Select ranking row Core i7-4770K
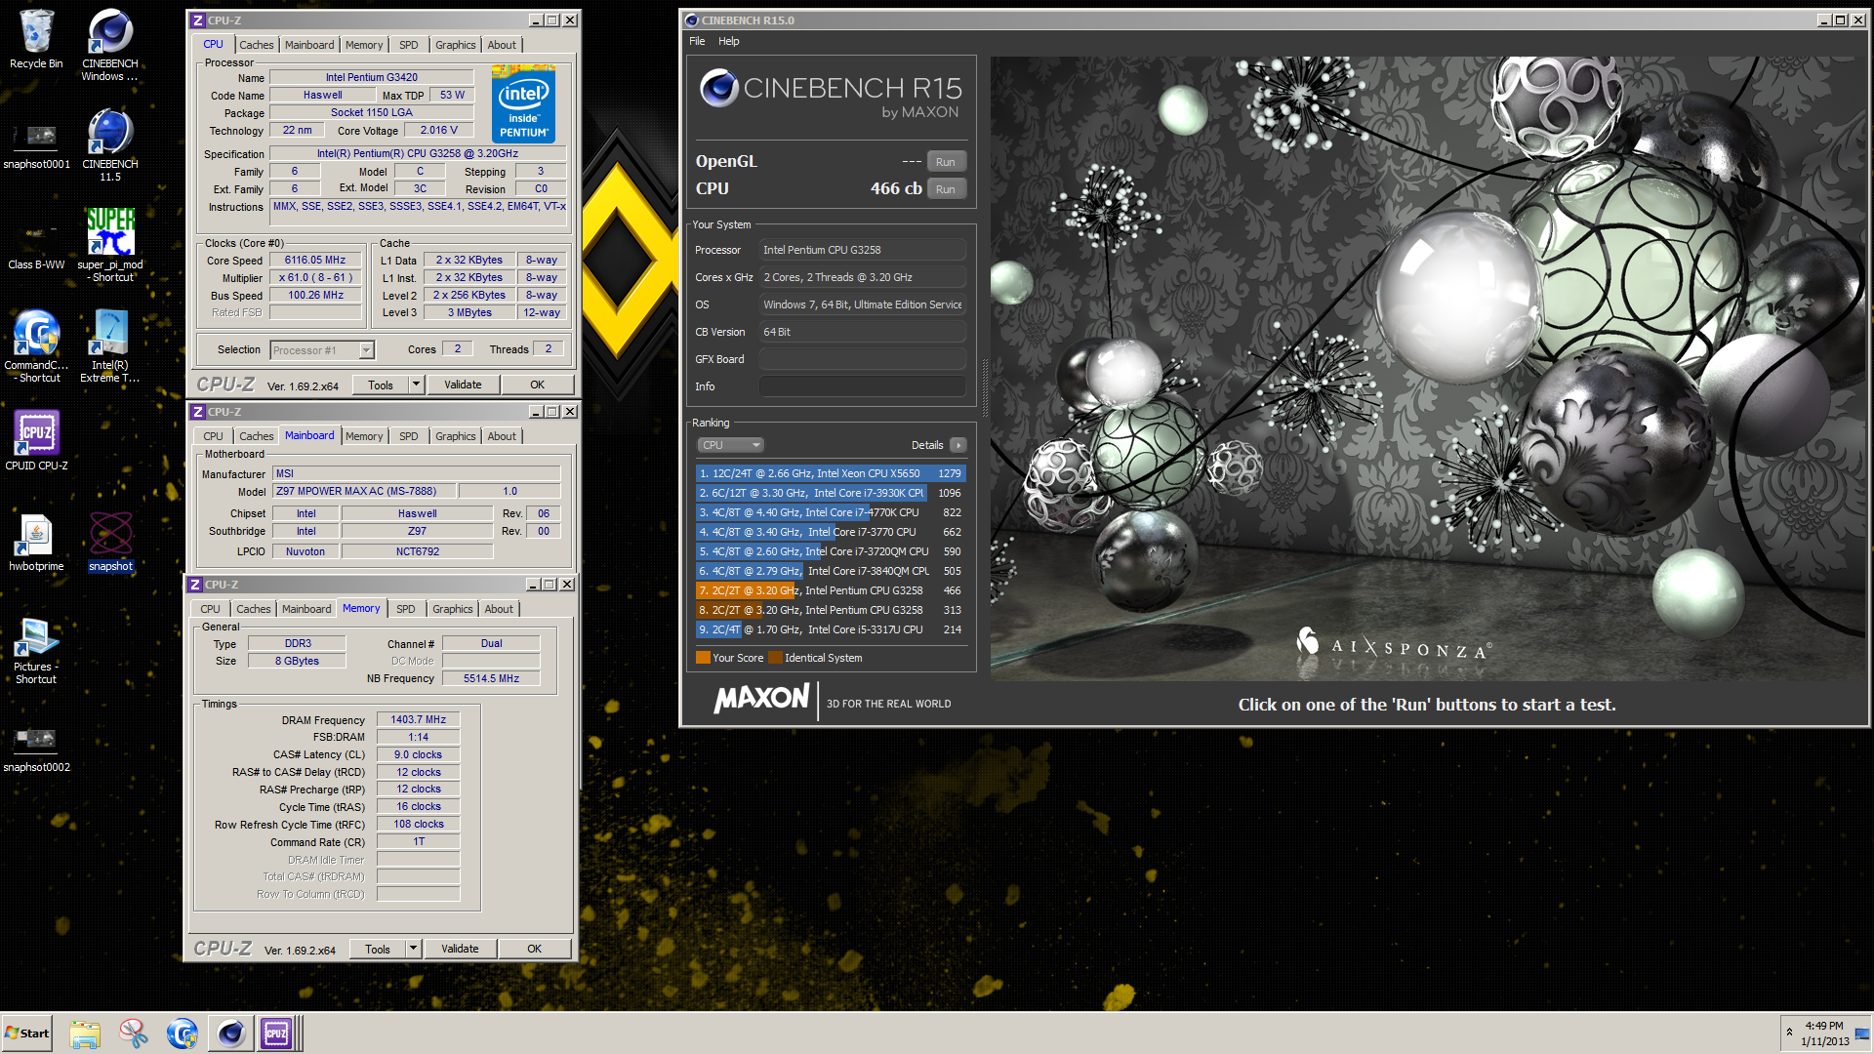 tap(831, 512)
